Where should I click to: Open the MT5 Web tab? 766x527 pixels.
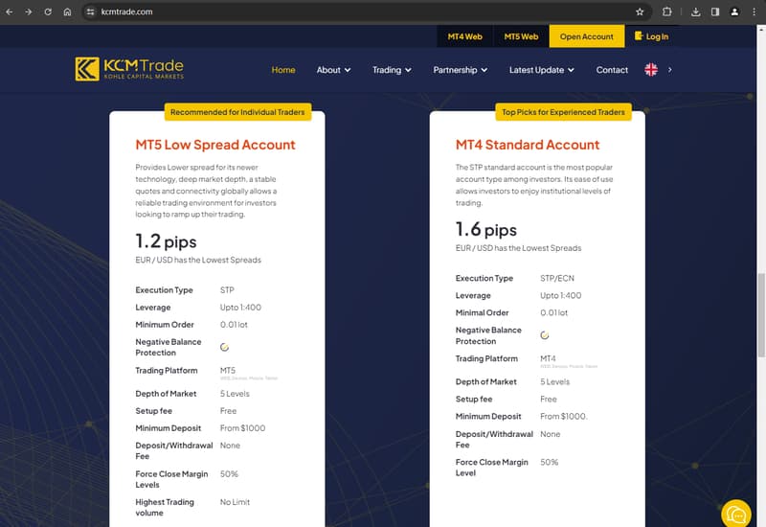click(x=521, y=36)
